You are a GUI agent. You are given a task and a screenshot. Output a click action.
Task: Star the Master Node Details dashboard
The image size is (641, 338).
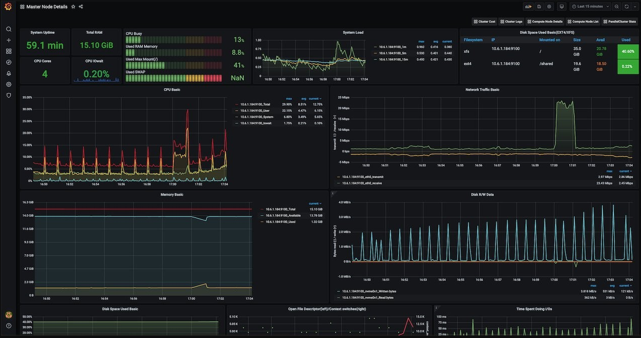pyautogui.click(x=73, y=7)
